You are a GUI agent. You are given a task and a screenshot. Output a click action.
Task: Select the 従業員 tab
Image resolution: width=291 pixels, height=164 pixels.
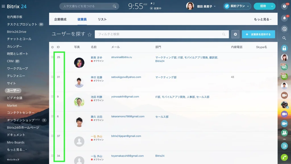pos(82,19)
